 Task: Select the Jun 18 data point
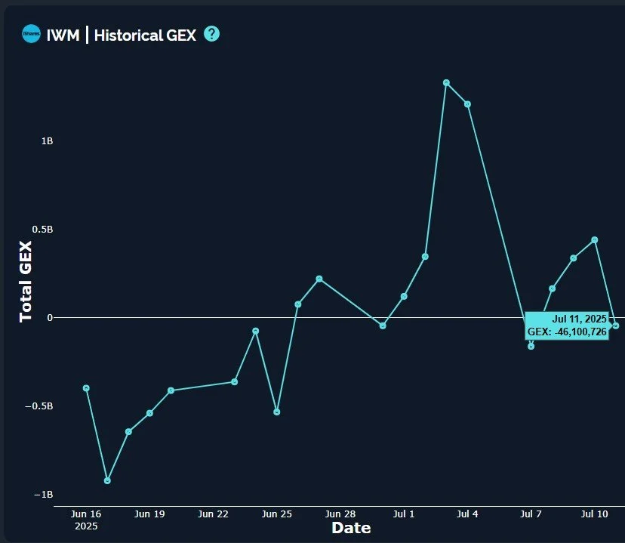point(128,432)
